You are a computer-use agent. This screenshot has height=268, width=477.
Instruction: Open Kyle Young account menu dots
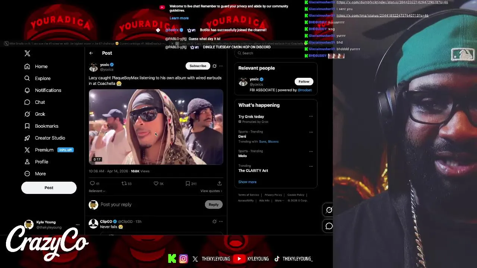(x=78, y=225)
